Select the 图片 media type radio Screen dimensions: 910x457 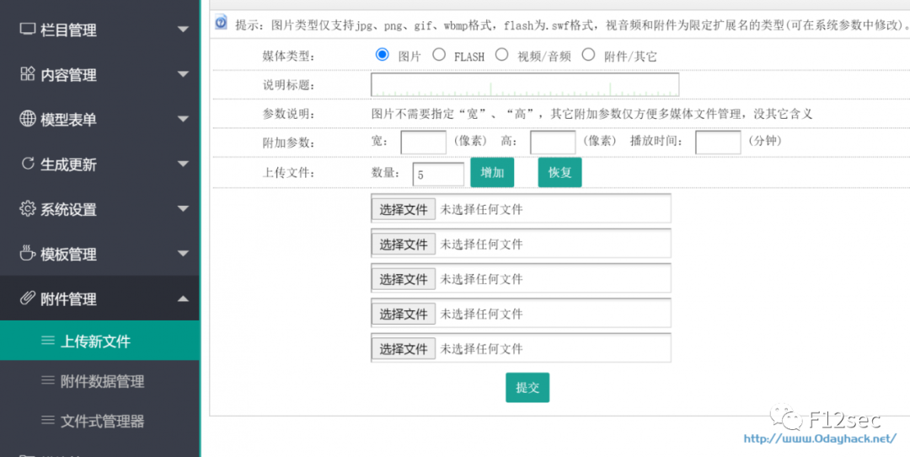click(382, 55)
